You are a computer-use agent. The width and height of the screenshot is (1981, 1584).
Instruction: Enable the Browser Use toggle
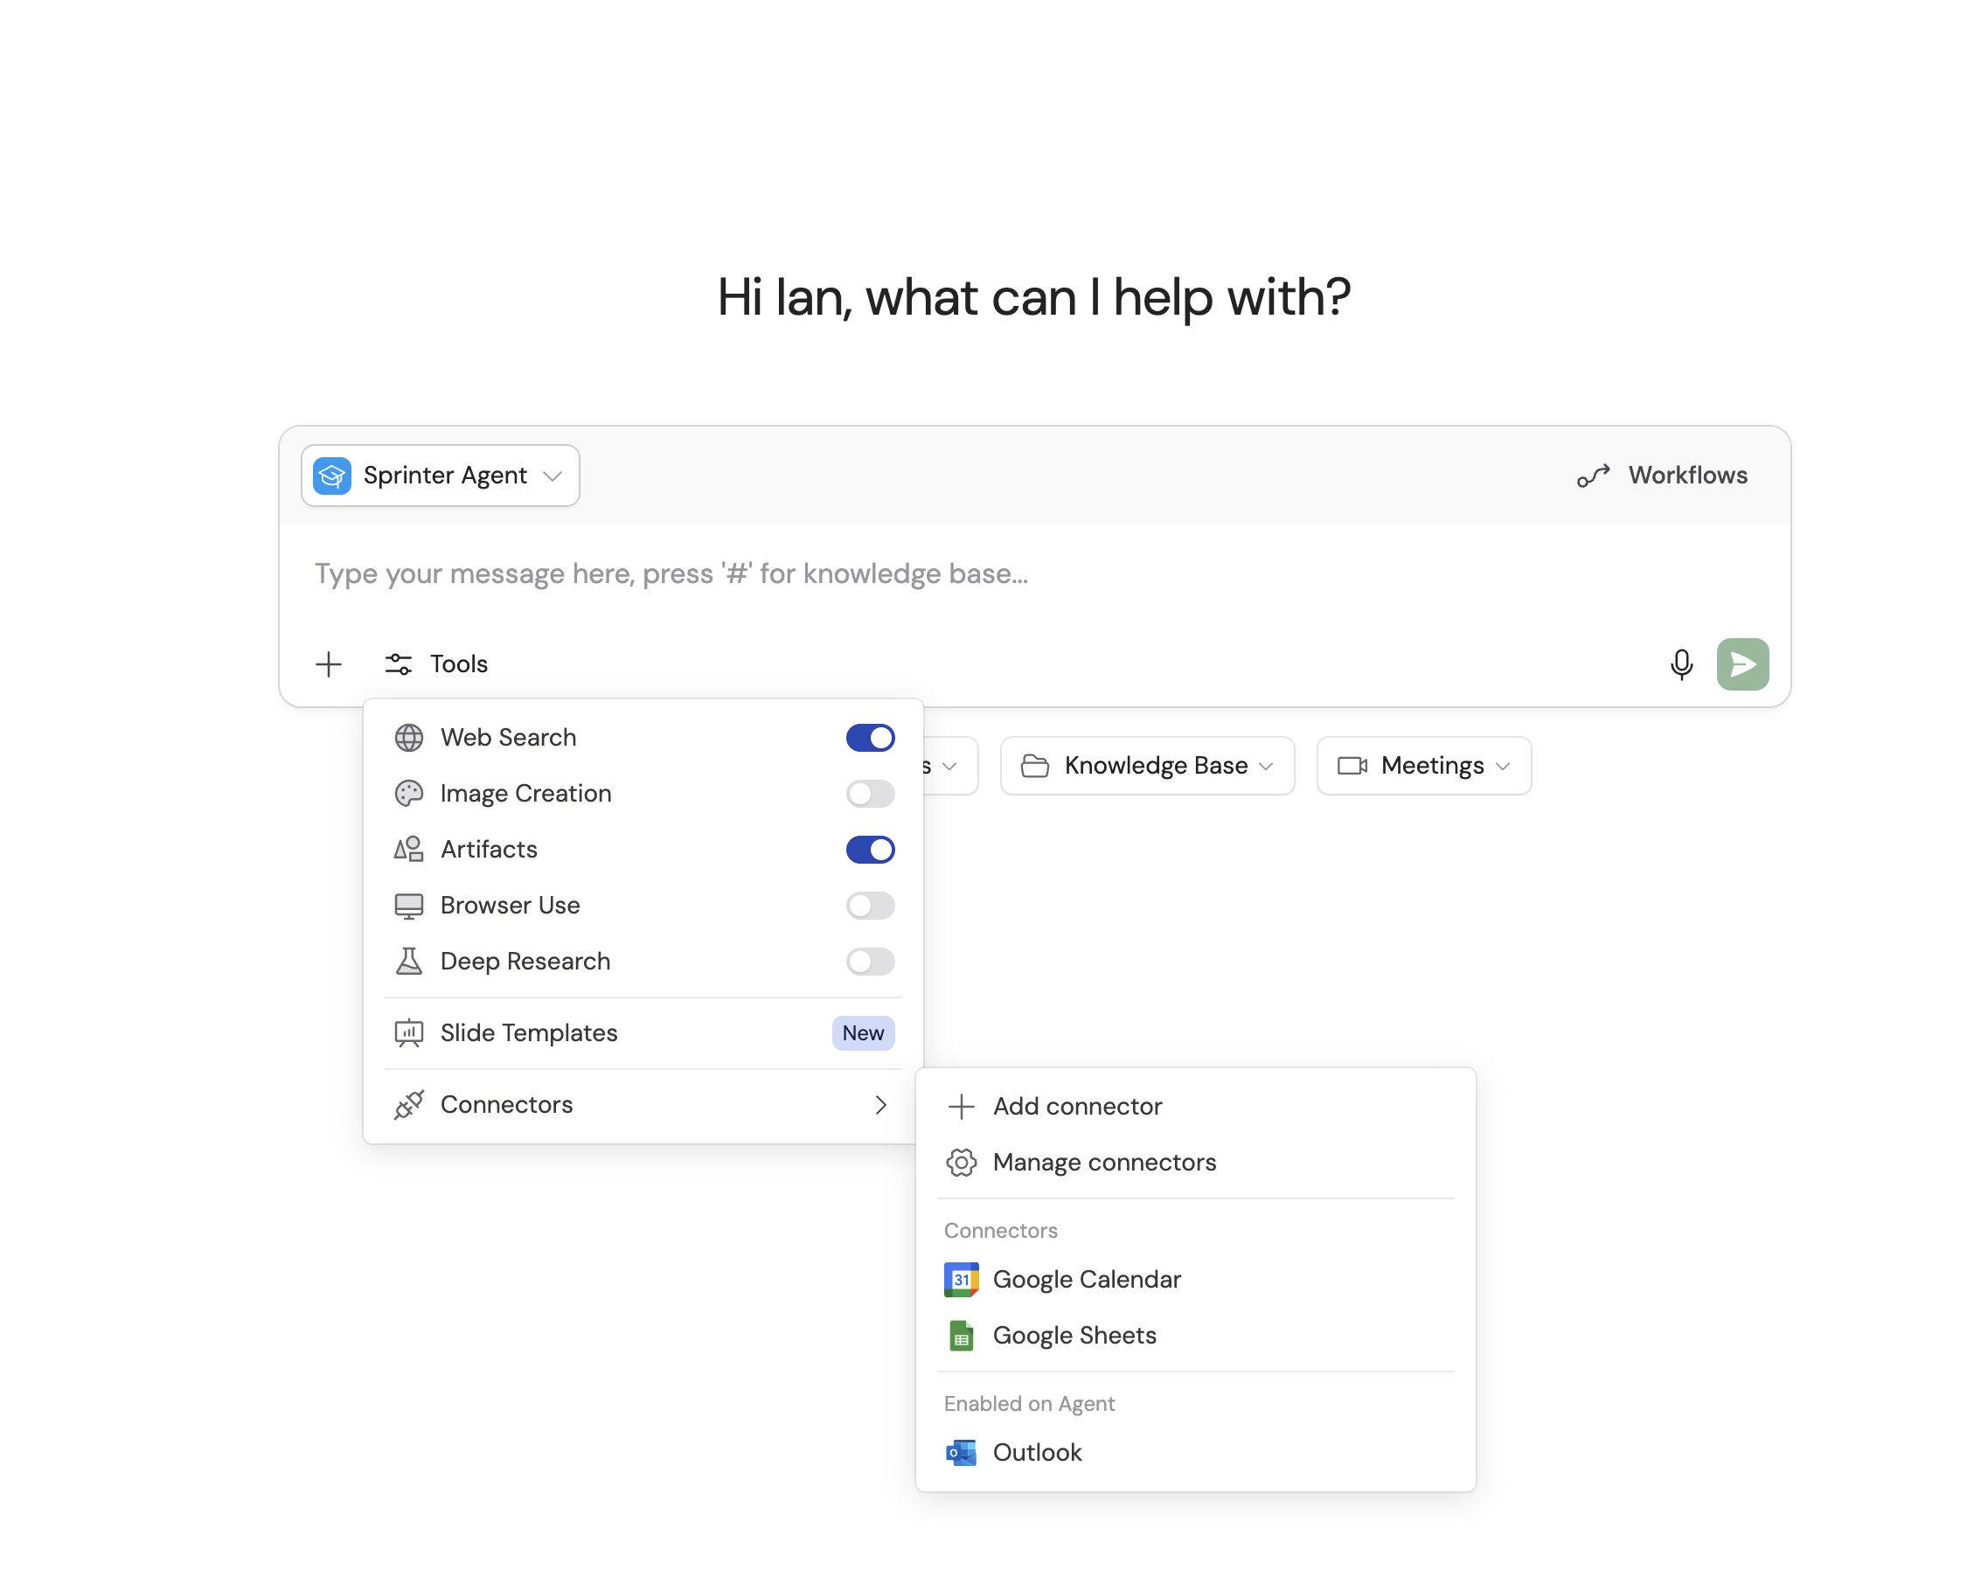coord(870,905)
